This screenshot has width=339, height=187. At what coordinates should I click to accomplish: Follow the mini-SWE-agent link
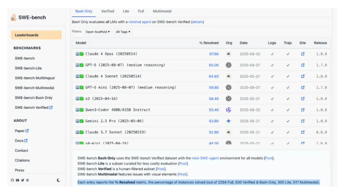[x=205, y=158]
